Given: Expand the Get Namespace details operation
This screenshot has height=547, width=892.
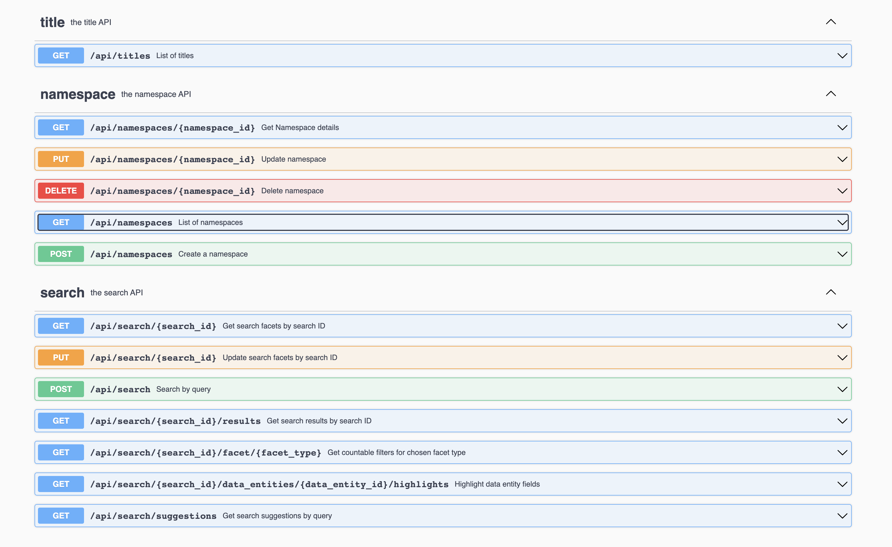Looking at the screenshot, I should 300,128.
